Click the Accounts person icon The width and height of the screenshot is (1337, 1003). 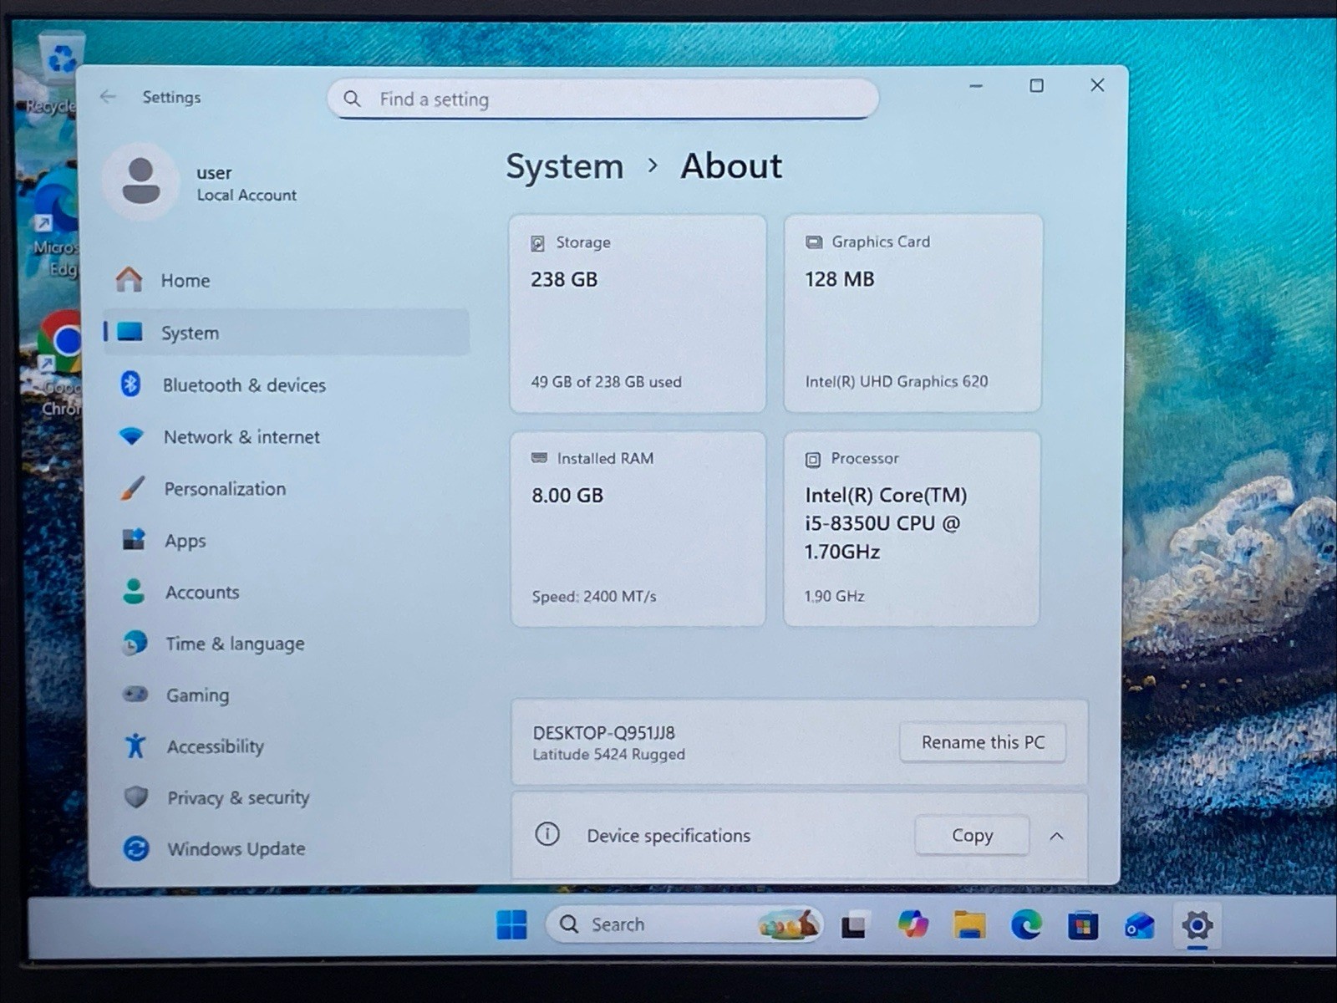coord(134,591)
